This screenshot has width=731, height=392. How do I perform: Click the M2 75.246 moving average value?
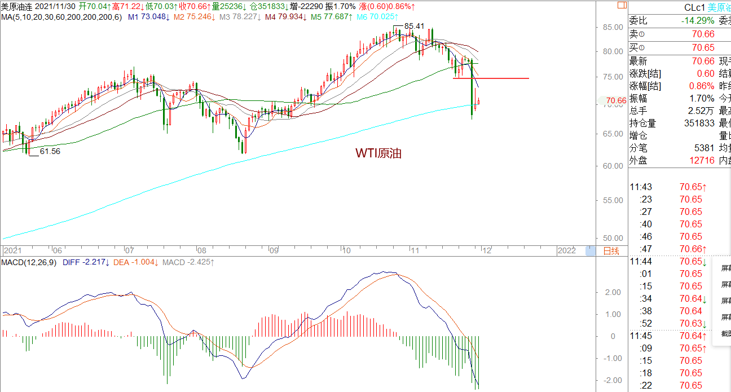[x=194, y=17]
